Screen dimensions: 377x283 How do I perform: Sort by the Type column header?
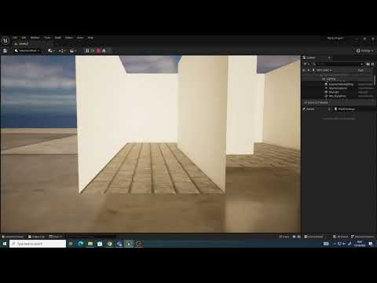[361, 70]
